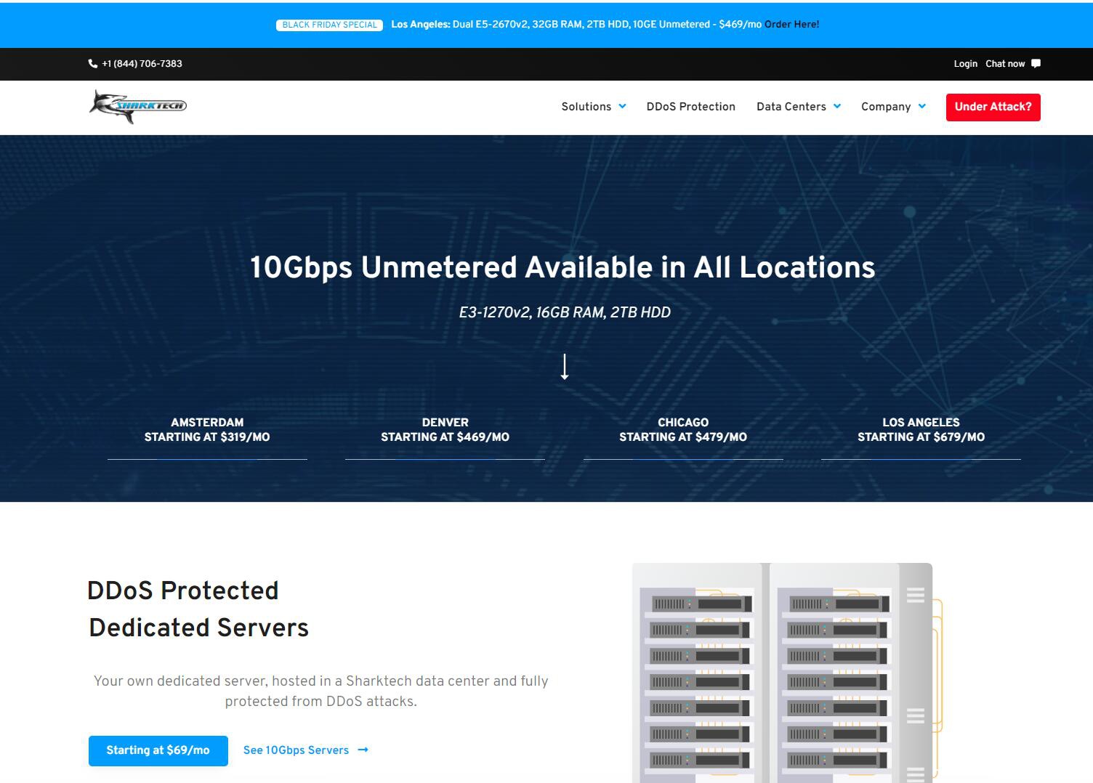Image resolution: width=1093 pixels, height=783 pixels.
Task: Click the Chat now link
Action: pyautogui.click(x=1004, y=64)
